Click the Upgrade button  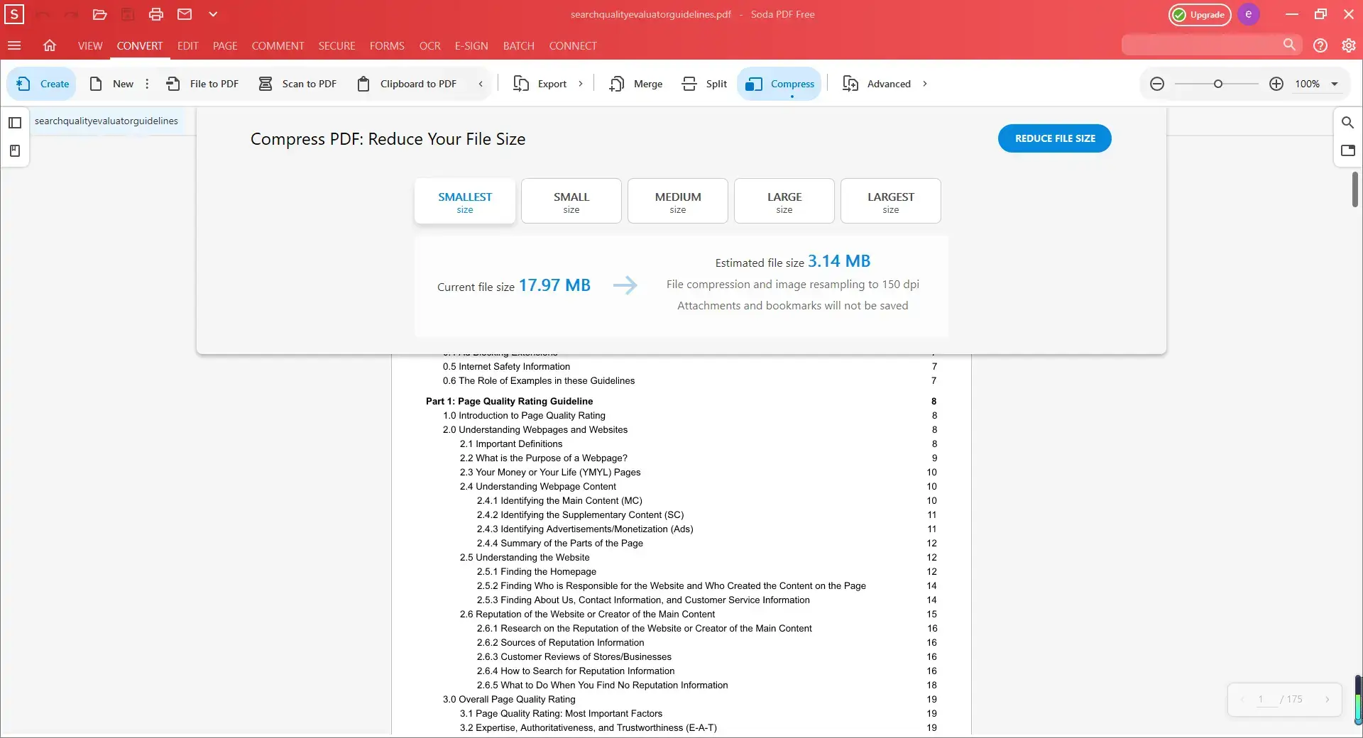1200,14
